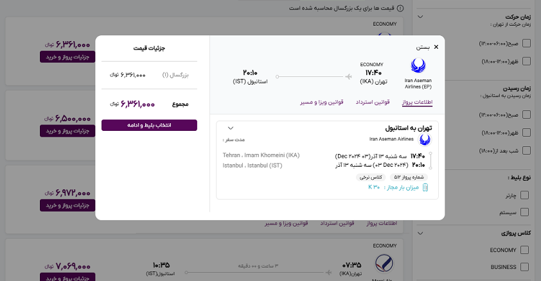Check departure time ظهر (12:00-18:00) checkbox

click(x=526, y=62)
